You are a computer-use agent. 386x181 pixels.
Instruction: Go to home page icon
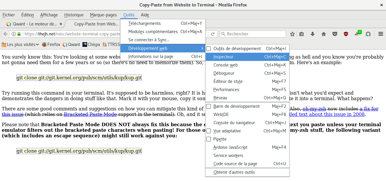pos(324,34)
